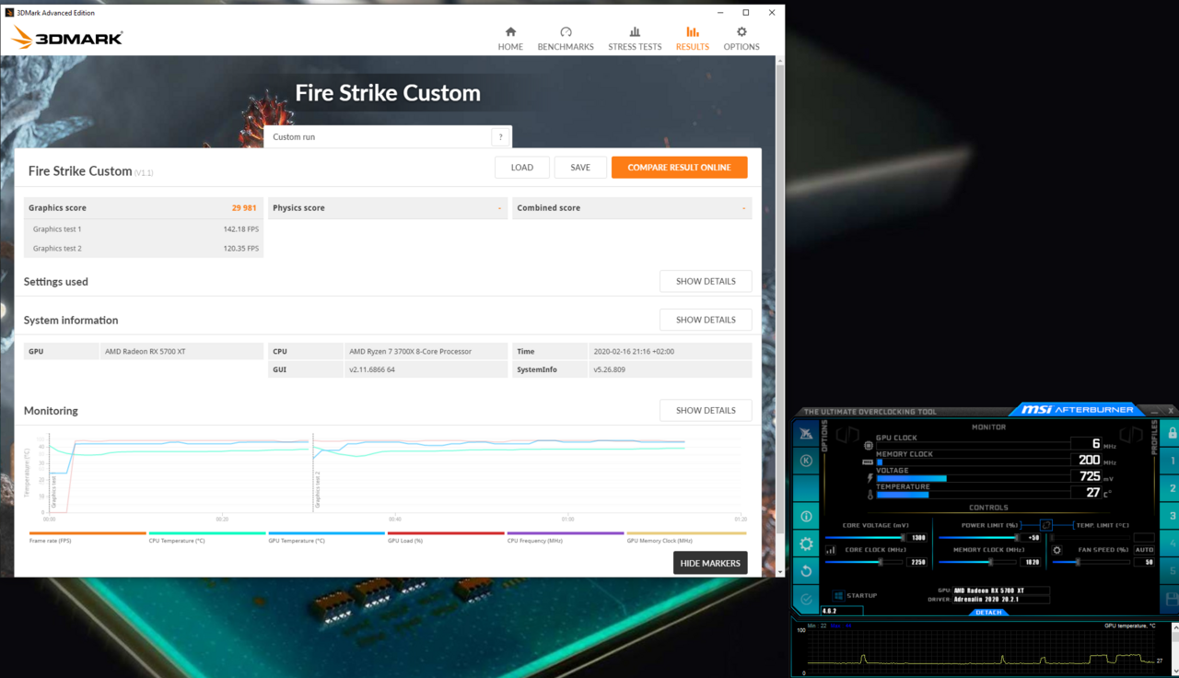This screenshot has height=678, width=1179.
Task: Click the Custom run name field
Action: [378, 137]
